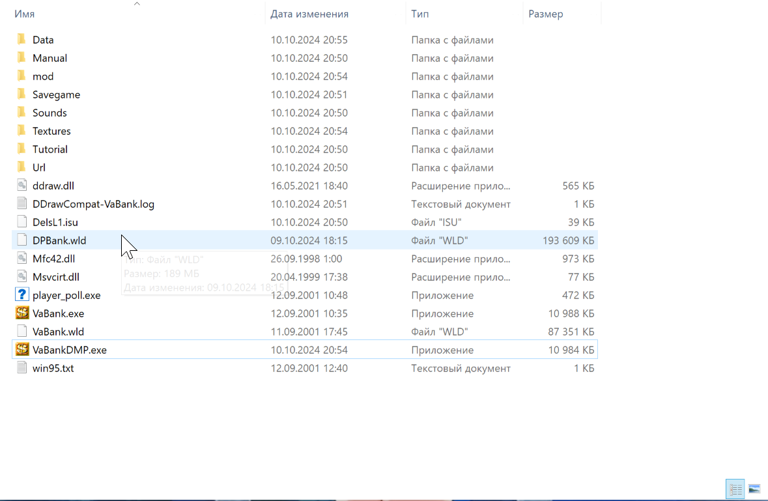Switch to large thumbnails view icon

754,489
